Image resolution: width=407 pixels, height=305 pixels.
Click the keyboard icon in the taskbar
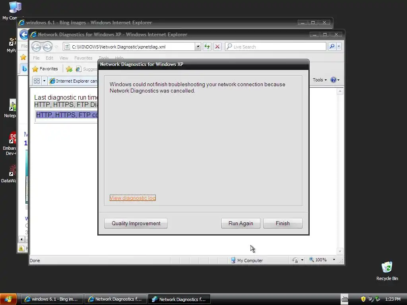tap(345, 299)
